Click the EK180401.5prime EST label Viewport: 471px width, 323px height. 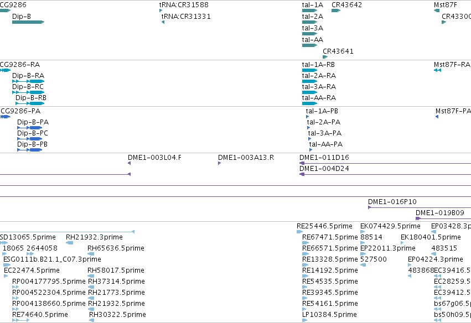point(431,237)
